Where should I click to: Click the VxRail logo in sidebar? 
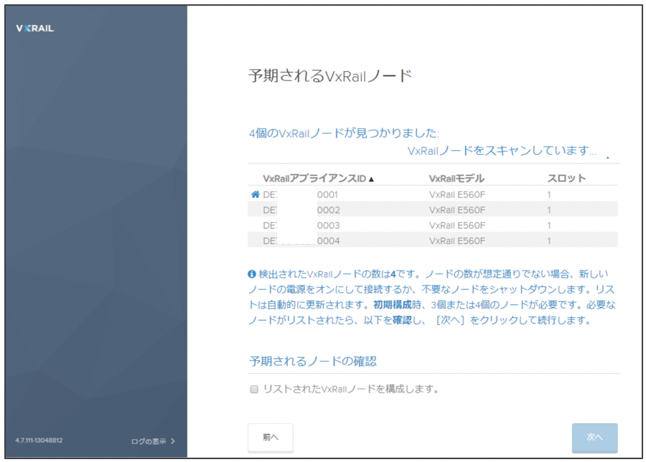coord(35,29)
